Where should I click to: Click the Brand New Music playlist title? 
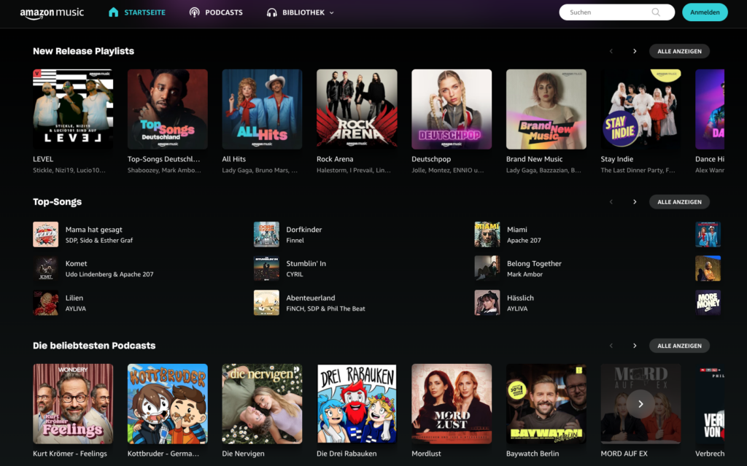click(534, 159)
